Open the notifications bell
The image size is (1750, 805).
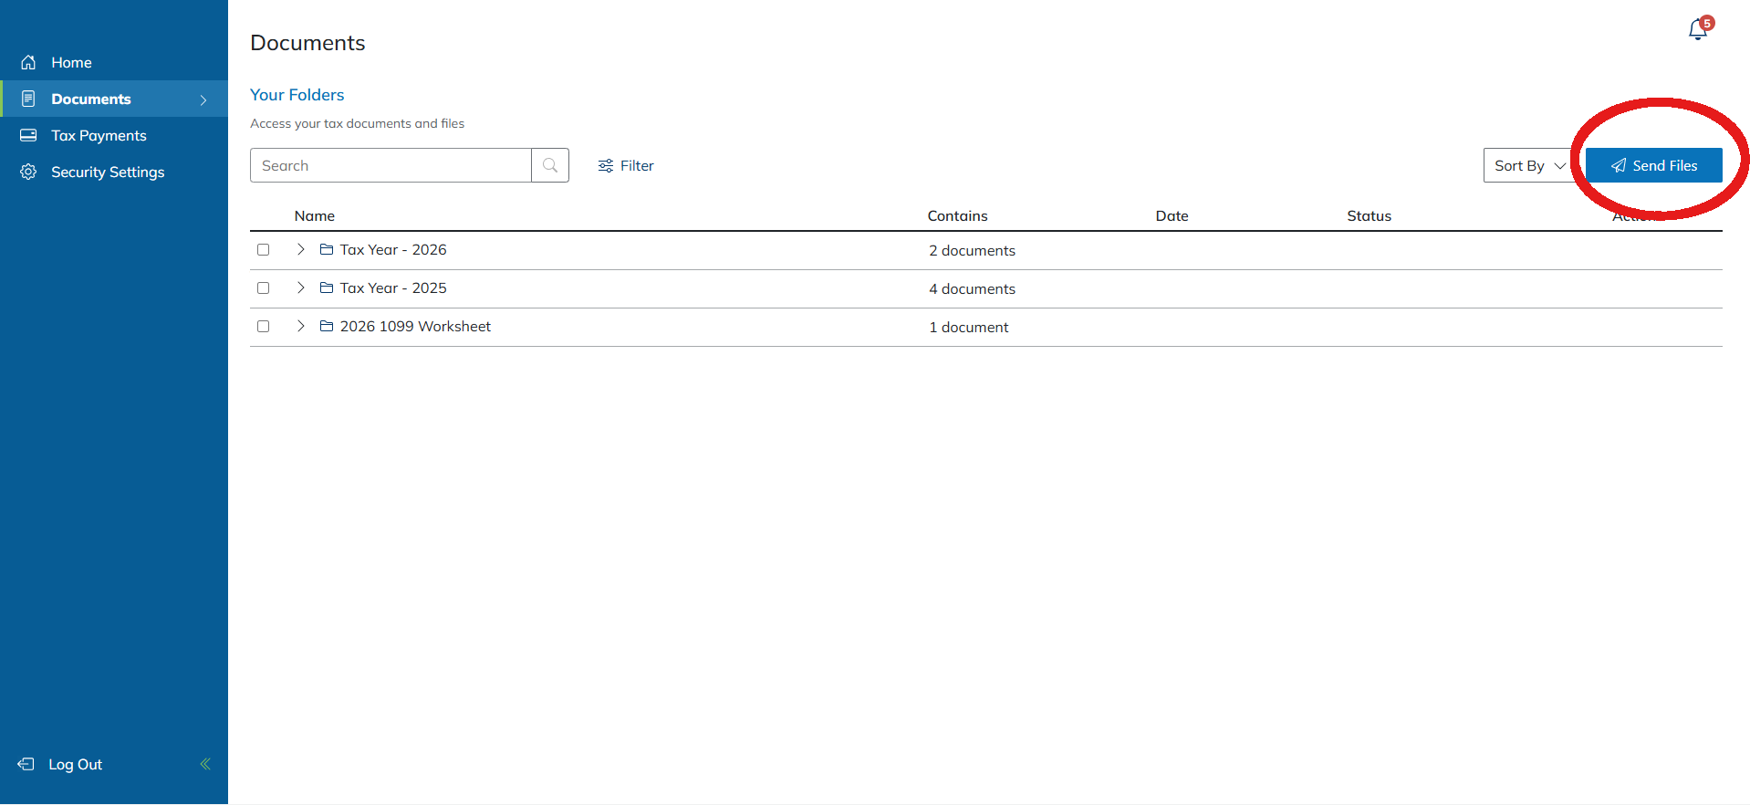pos(1698,29)
